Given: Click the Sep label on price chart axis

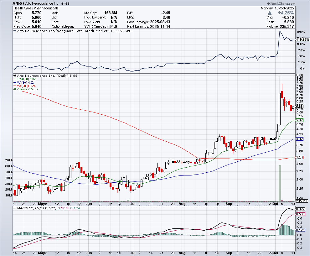Looking at the screenshot, I should click(229, 204).
